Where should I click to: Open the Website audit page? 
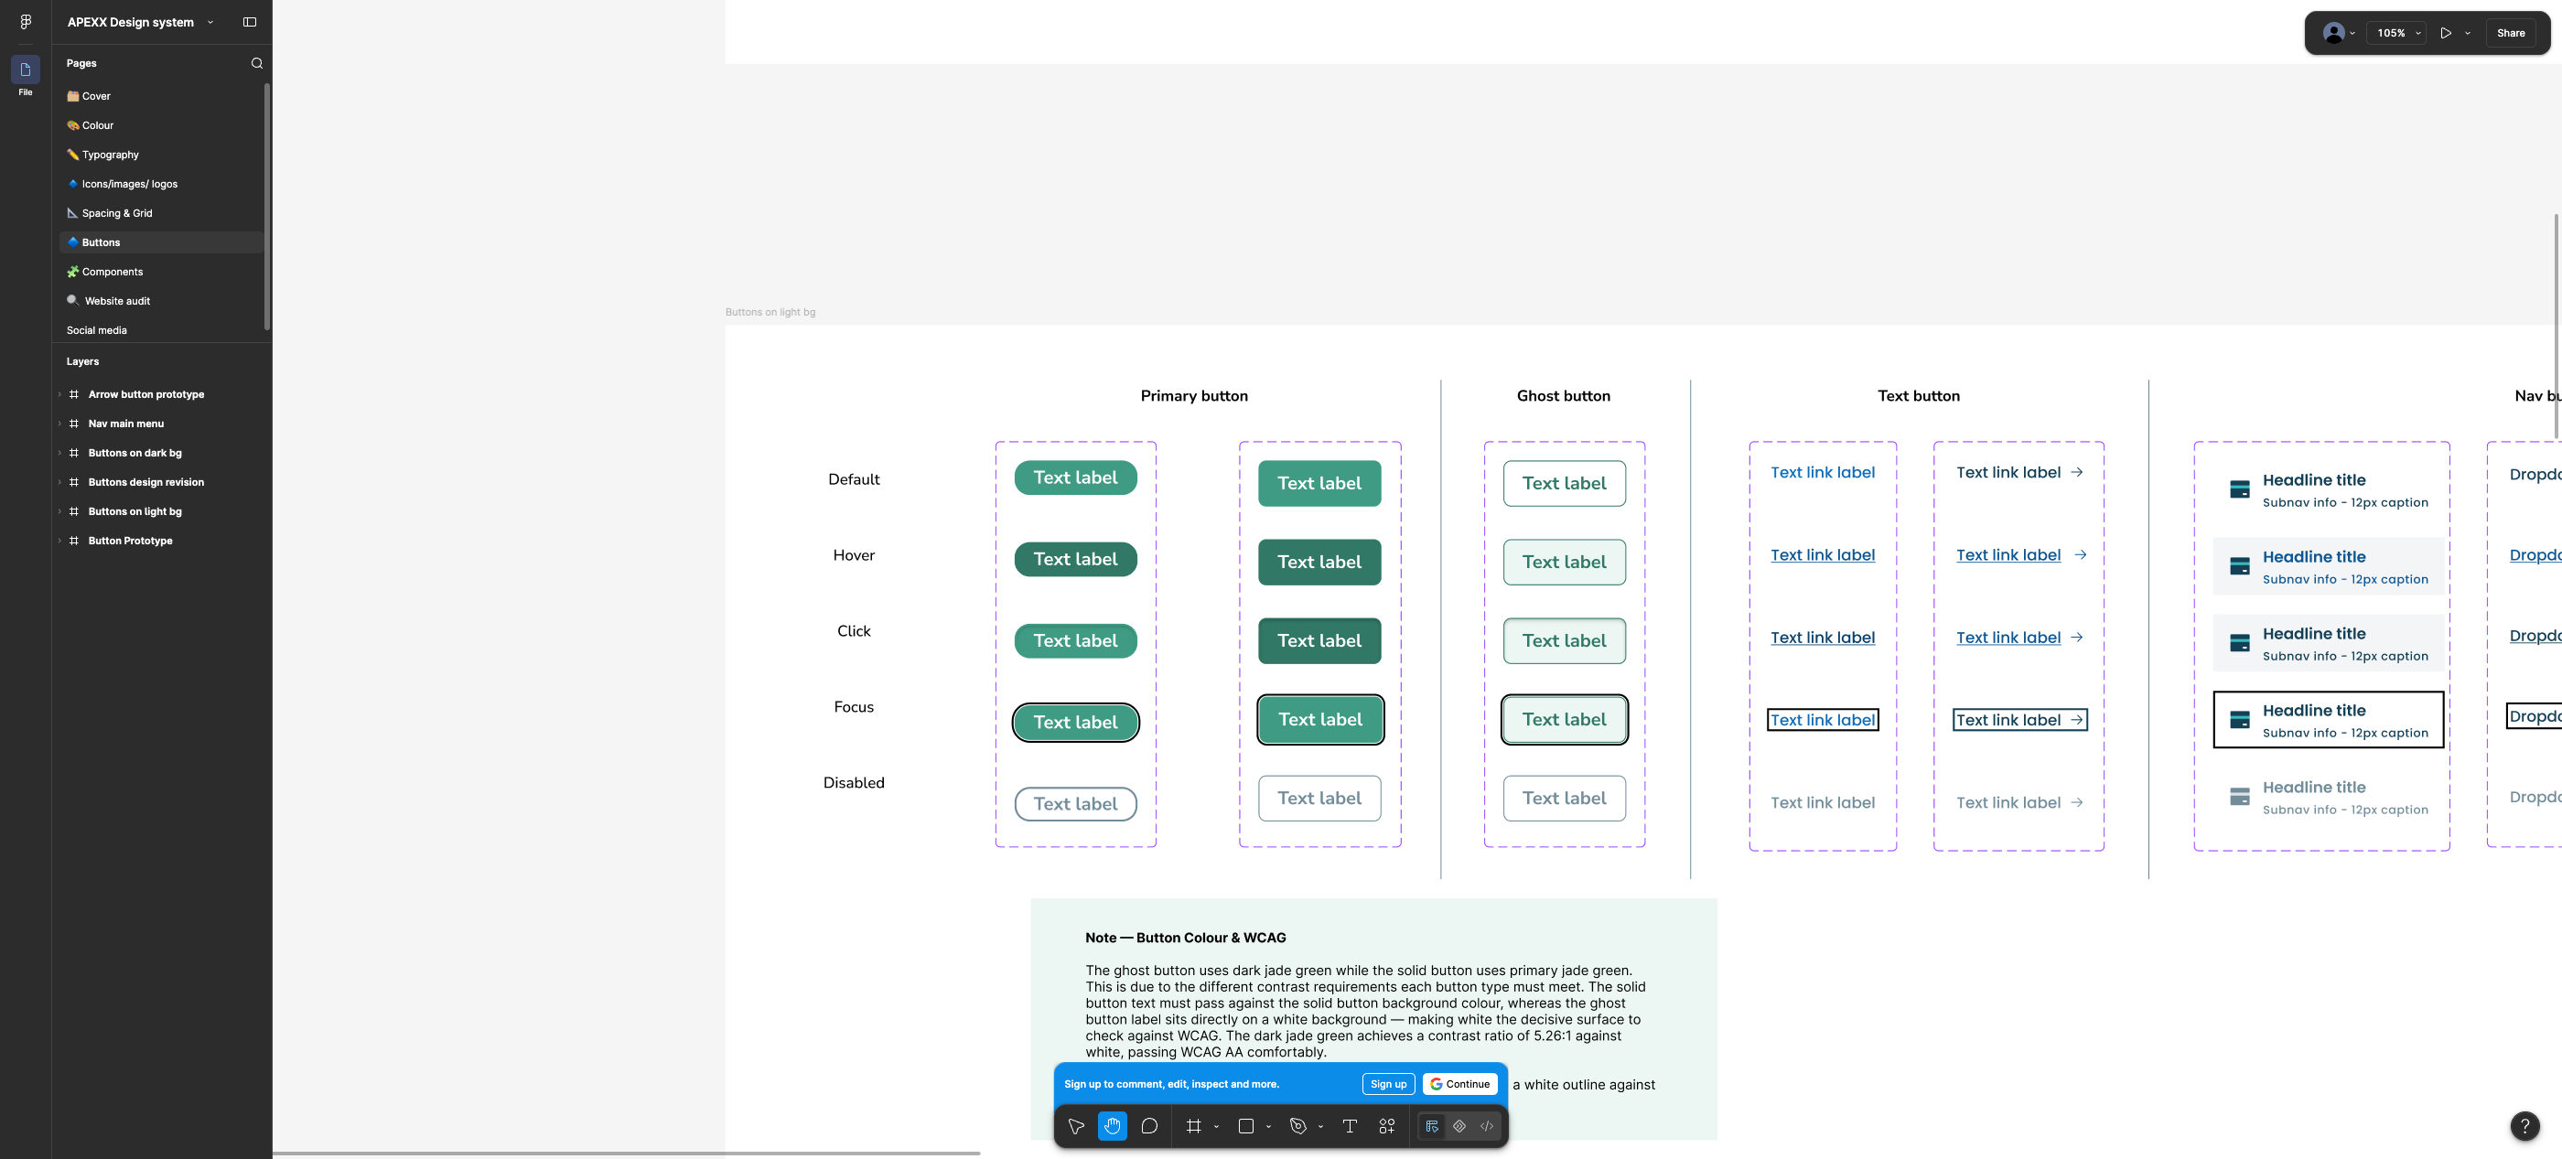click(161, 301)
